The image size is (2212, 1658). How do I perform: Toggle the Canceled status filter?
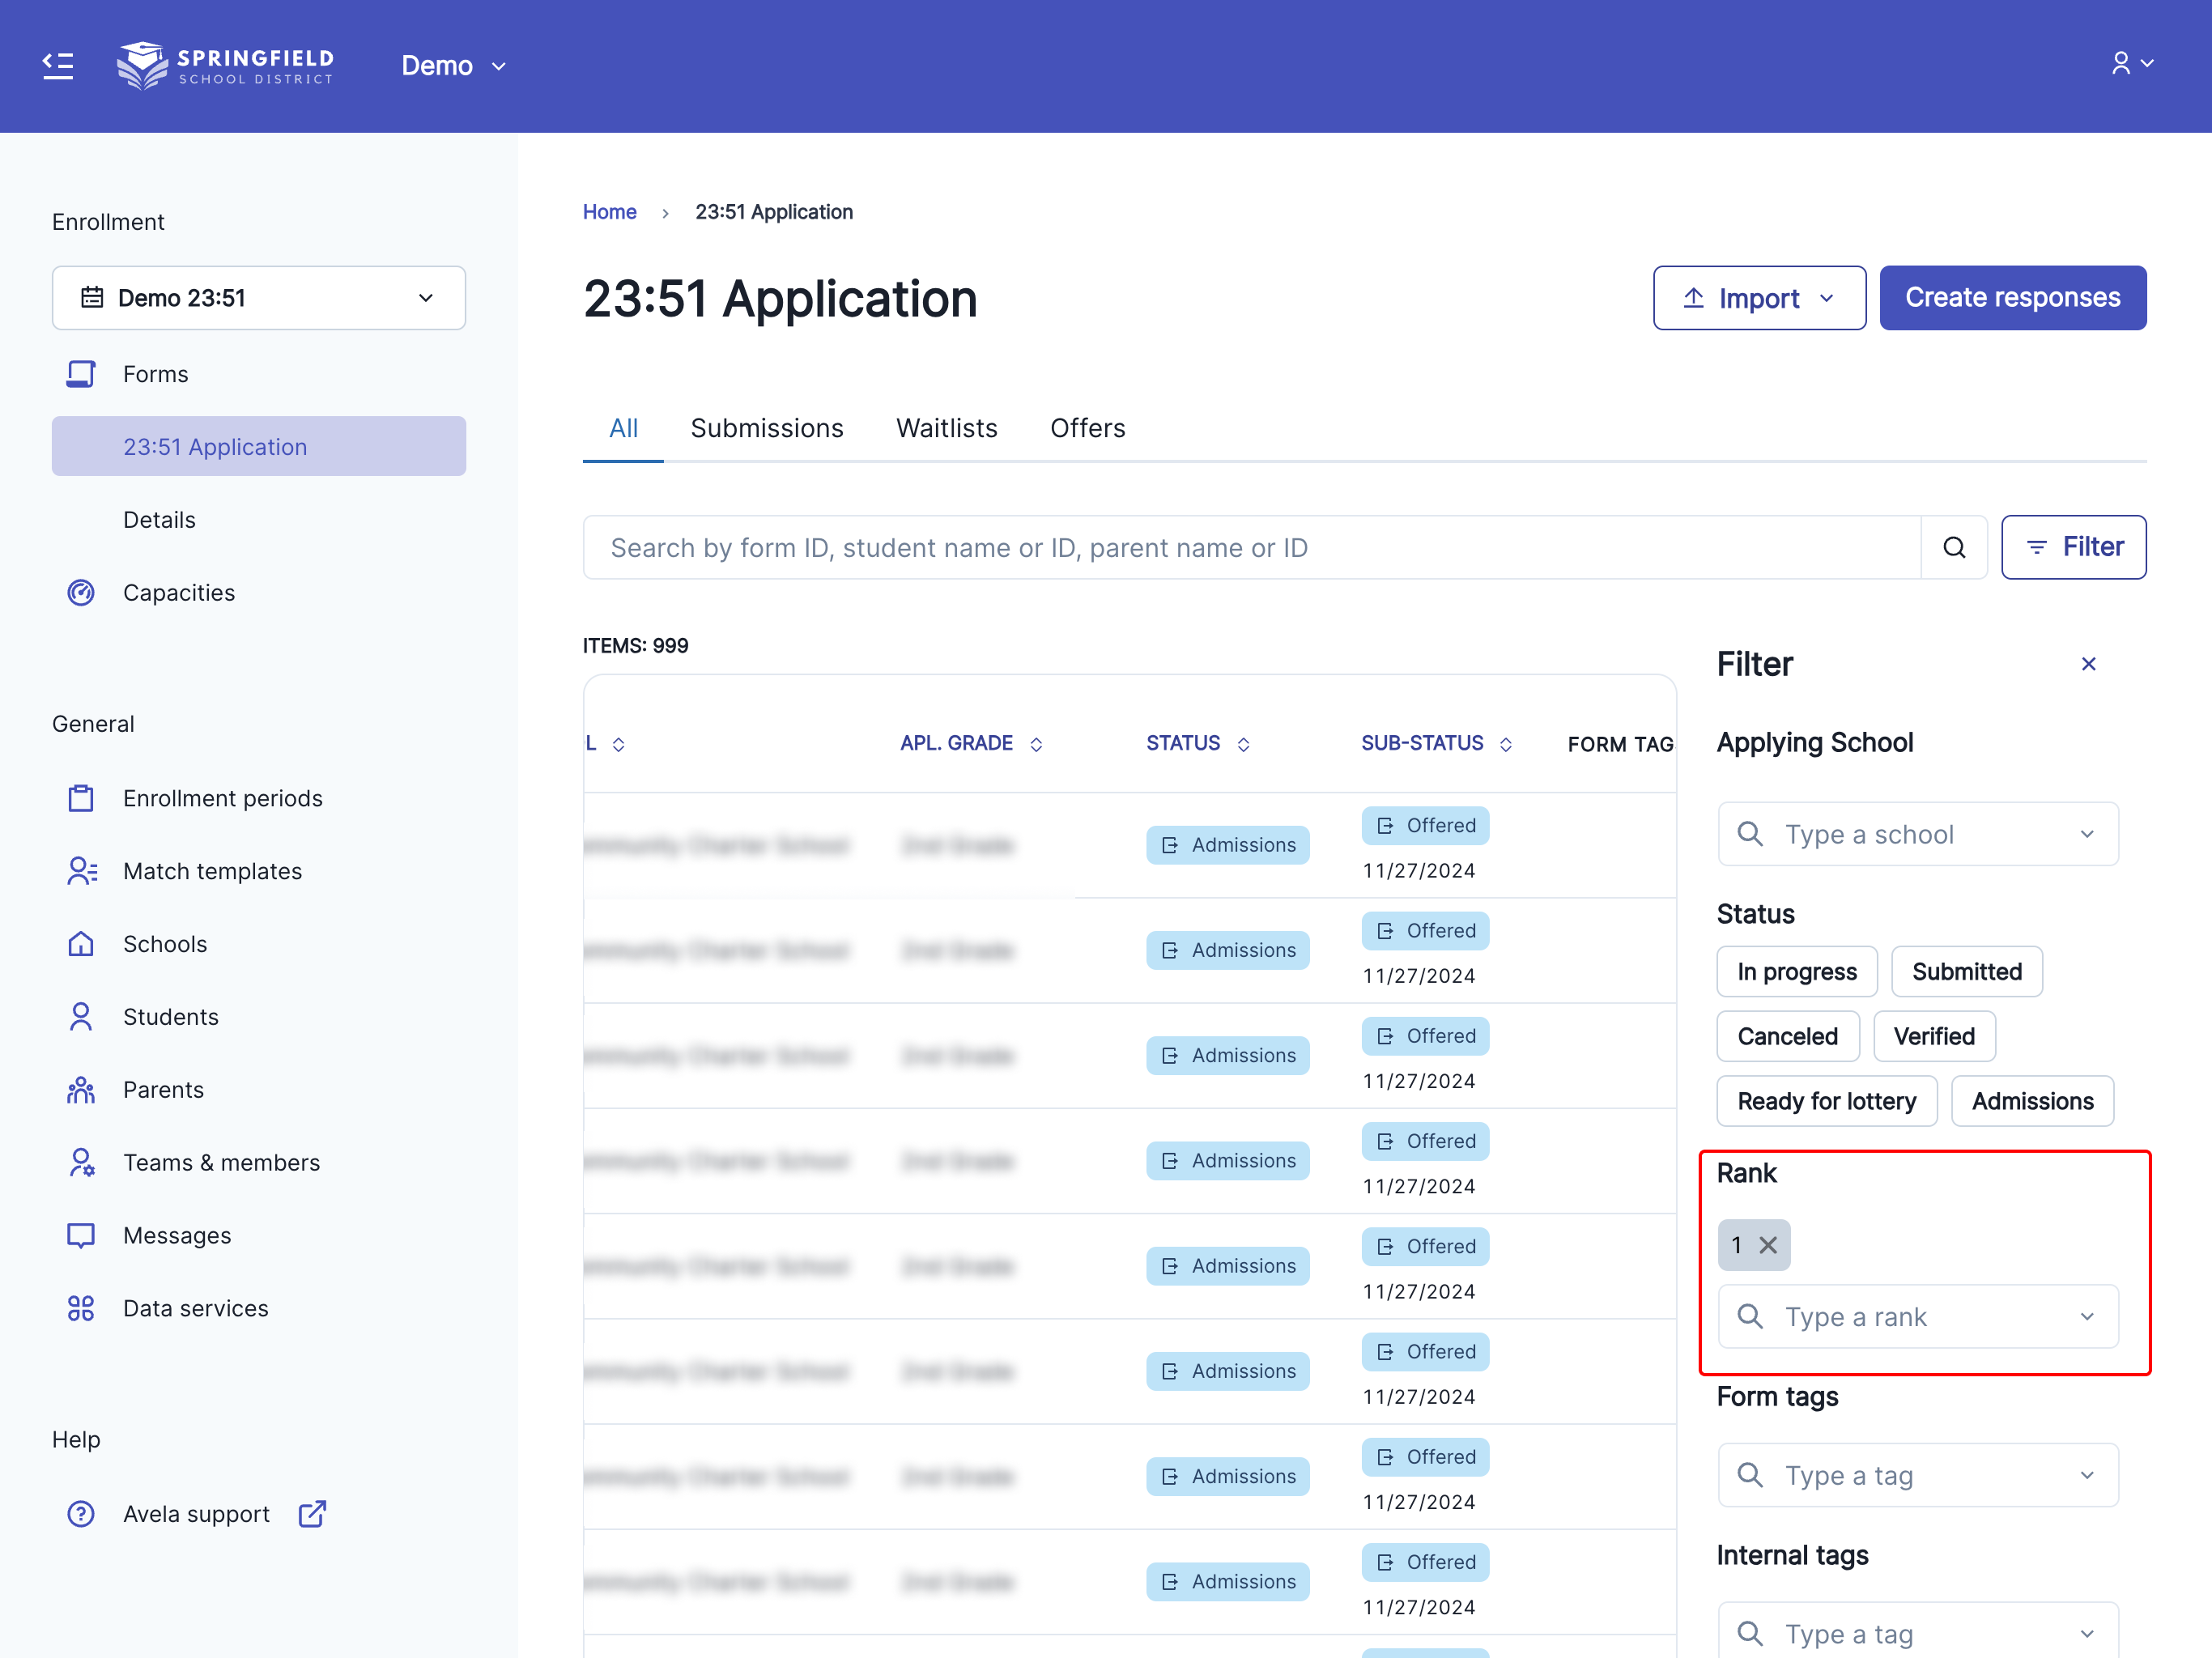[1787, 1036]
